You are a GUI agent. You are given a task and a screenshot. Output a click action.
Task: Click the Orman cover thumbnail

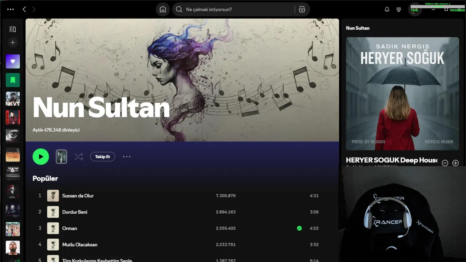point(53,229)
